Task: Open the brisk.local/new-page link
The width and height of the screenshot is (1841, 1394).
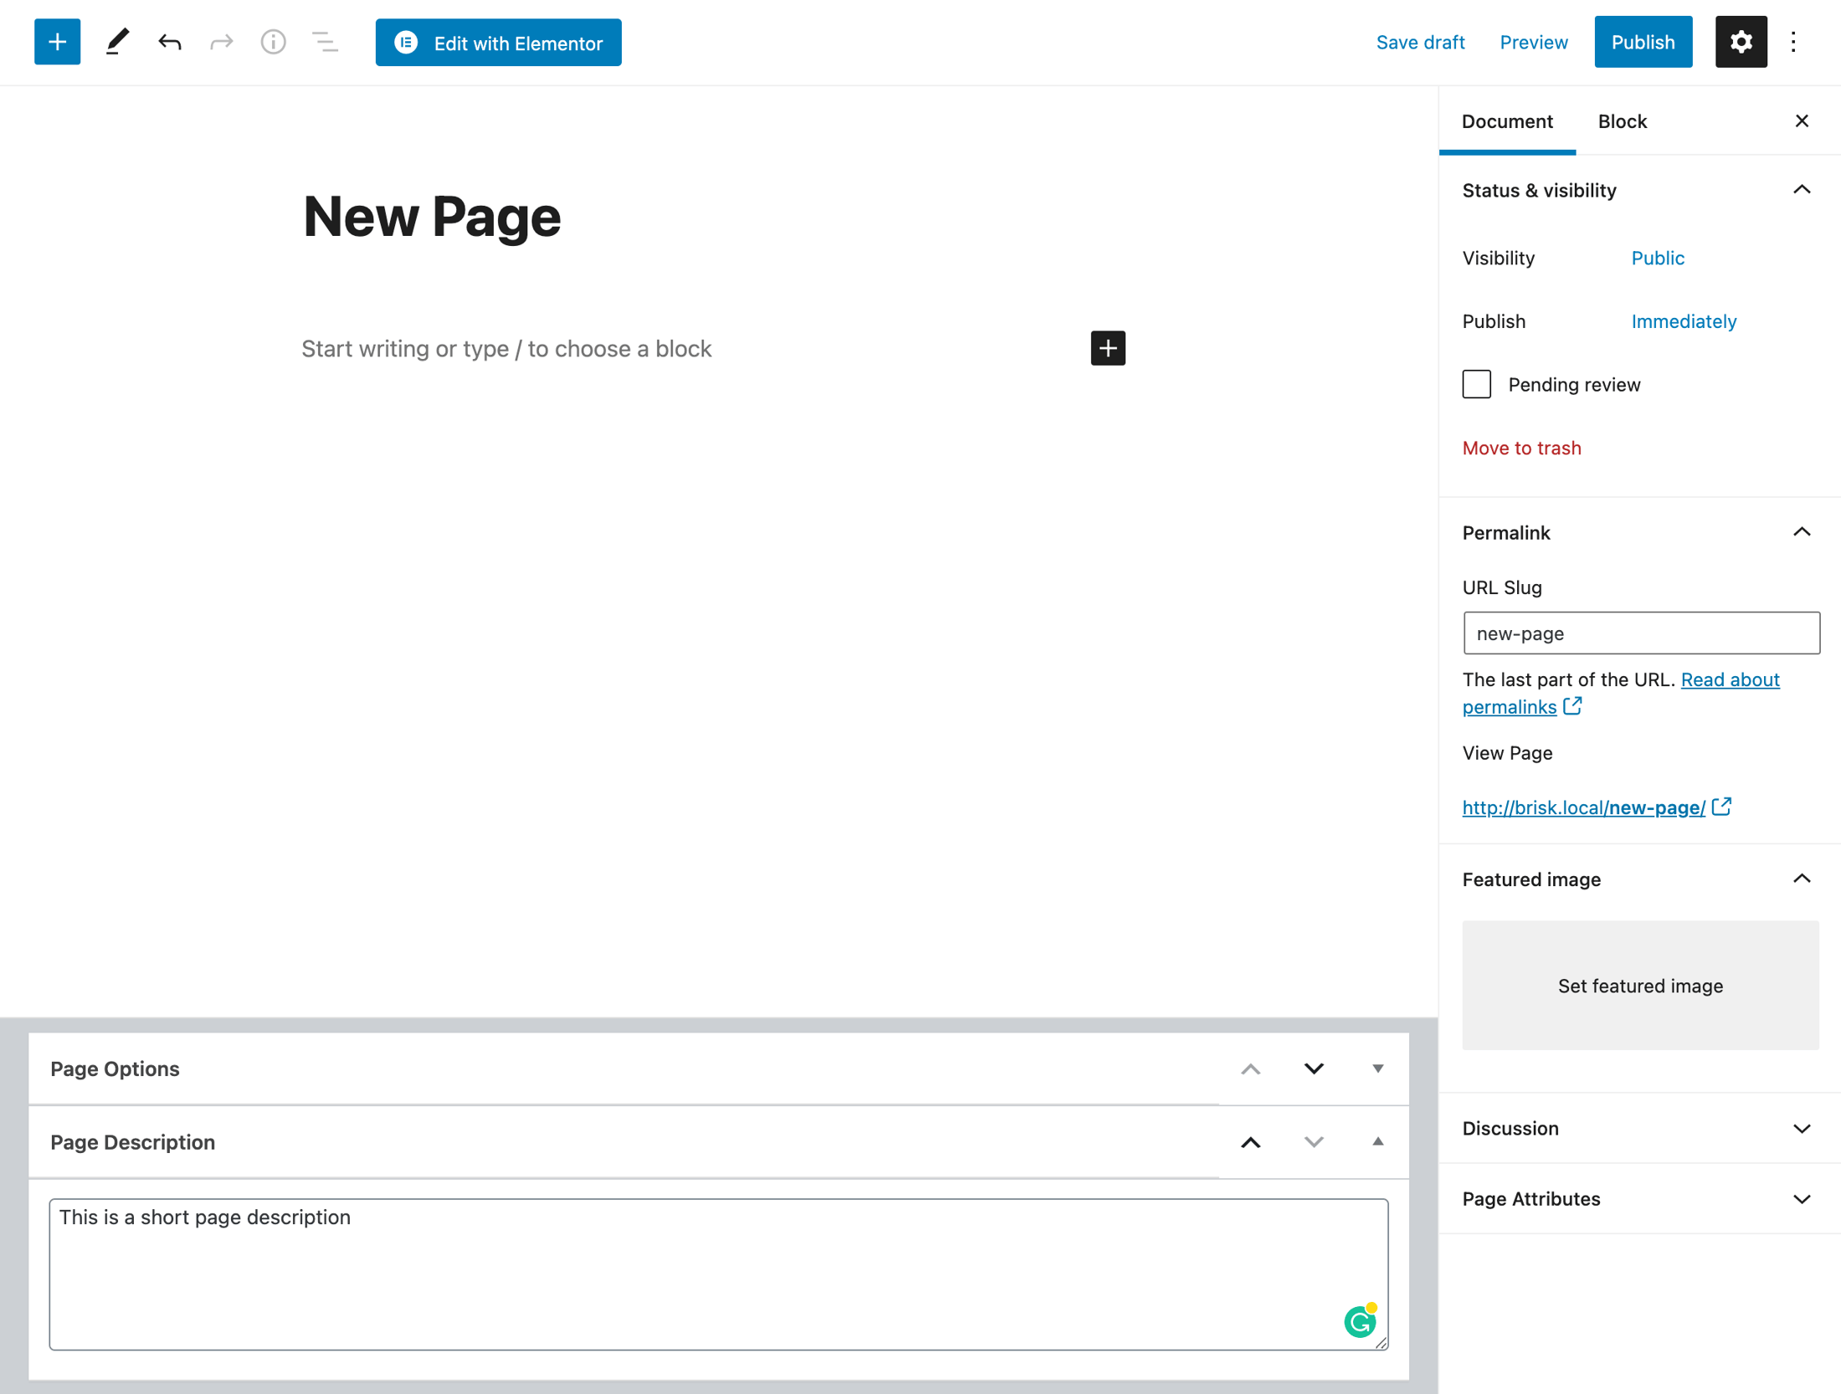Action: (x=1583, y=807)
